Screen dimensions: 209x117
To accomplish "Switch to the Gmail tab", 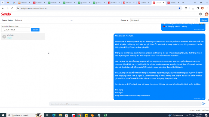I will click(8, 3).
